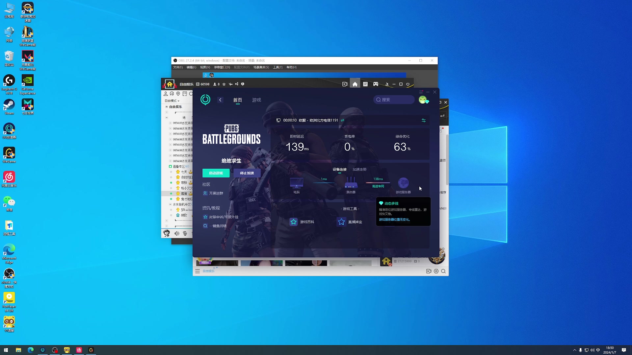
Task: Open 封禁申诉/举报外挂 link
Action: pyautogui.click(x=221, y=217)
